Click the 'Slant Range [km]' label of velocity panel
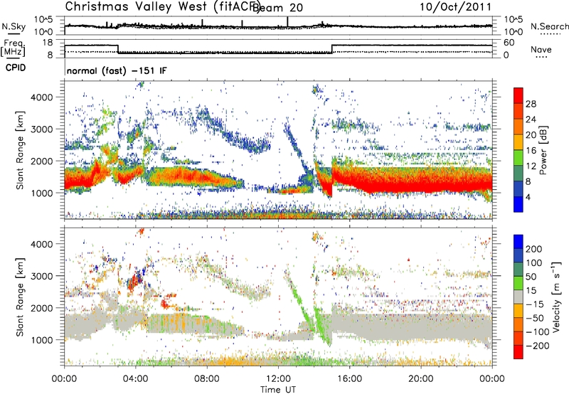The height and width of the screenshot is (394, 569). pos(20,297)
